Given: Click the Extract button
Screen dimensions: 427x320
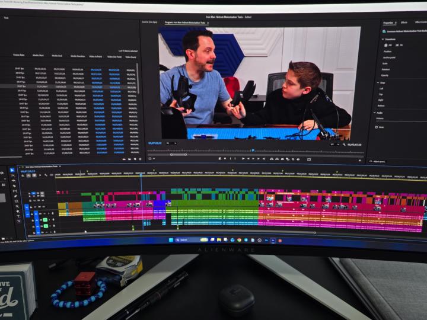Looking at the screenshot, I should pyautogui.click(x=277, y=159).
